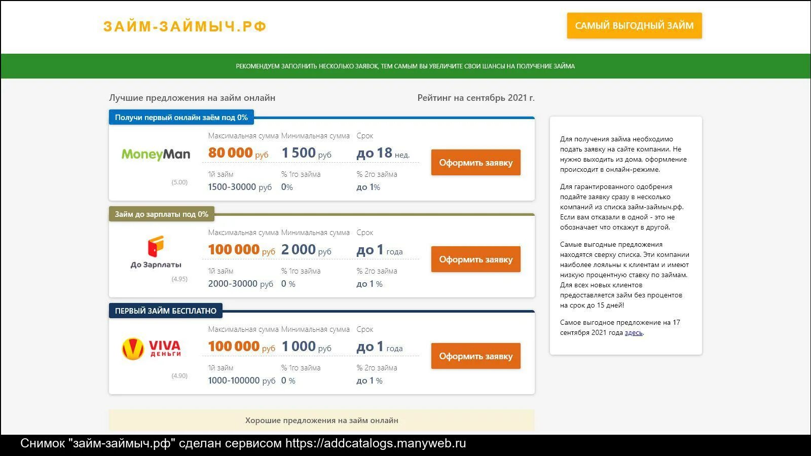Image resolution: width=811 pixels, height=456 pixels.
Task: Select the 'Получи первый онлайн заём под 0%' tab
Action: tap(181, 117)
